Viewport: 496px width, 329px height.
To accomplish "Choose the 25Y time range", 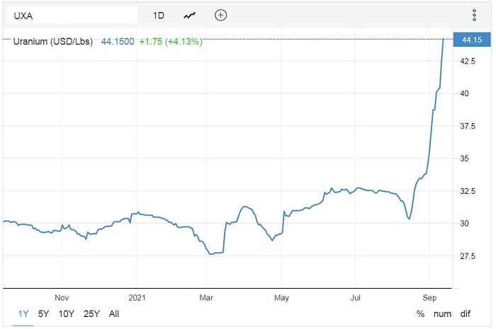I will pos(91,313).
